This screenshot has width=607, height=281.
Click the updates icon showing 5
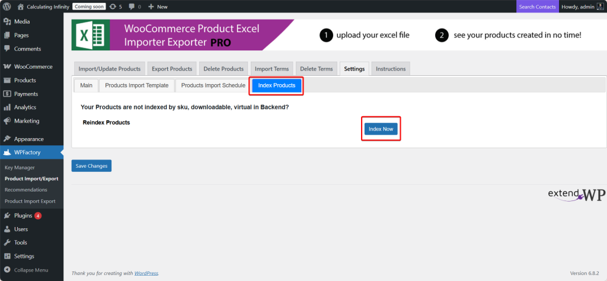[x=113, y=7]
